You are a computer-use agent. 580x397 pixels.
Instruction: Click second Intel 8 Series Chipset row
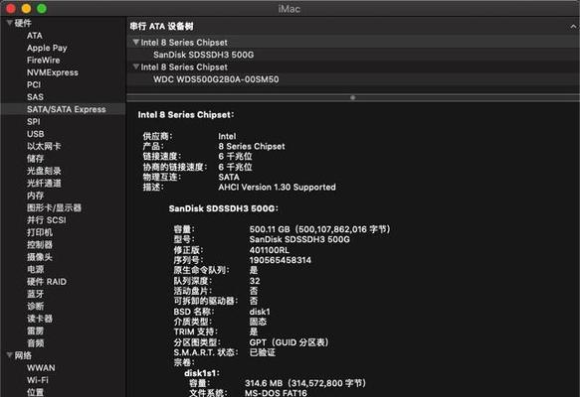point(353,66)
